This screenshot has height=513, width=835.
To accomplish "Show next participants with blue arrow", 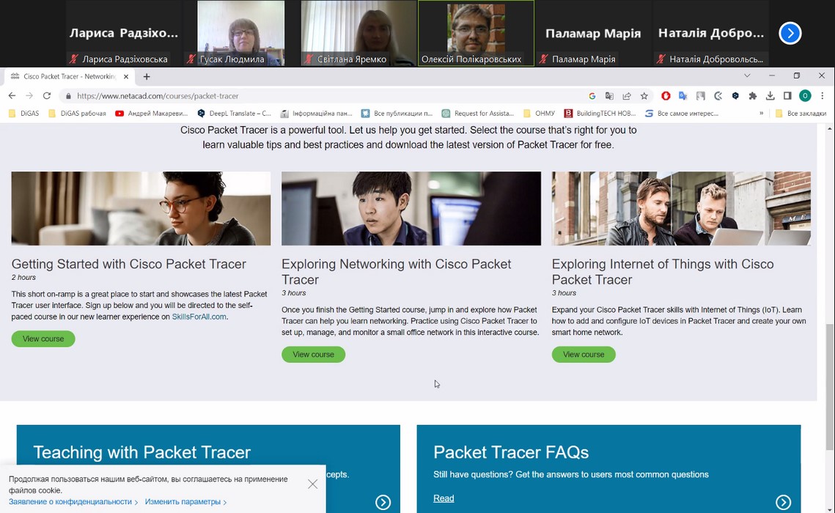I will pyautogui.click(x=790, y=33).
